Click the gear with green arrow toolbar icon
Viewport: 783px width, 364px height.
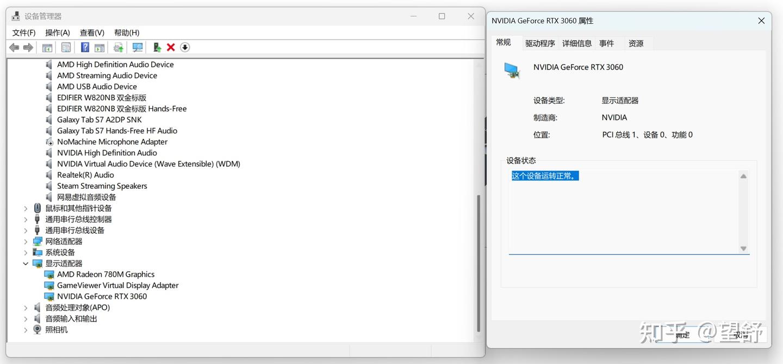118,48
